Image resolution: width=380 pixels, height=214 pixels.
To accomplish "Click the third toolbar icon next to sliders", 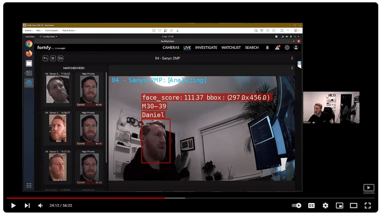I will 61,58.
